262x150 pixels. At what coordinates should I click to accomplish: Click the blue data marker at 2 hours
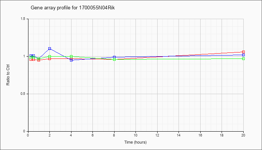point(50,48)
